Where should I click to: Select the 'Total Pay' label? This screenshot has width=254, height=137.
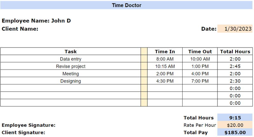coord(196,133)
